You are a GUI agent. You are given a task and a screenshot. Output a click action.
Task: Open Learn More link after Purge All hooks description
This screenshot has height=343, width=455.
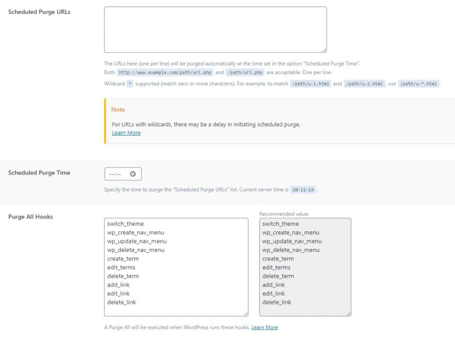coord(264,327)
